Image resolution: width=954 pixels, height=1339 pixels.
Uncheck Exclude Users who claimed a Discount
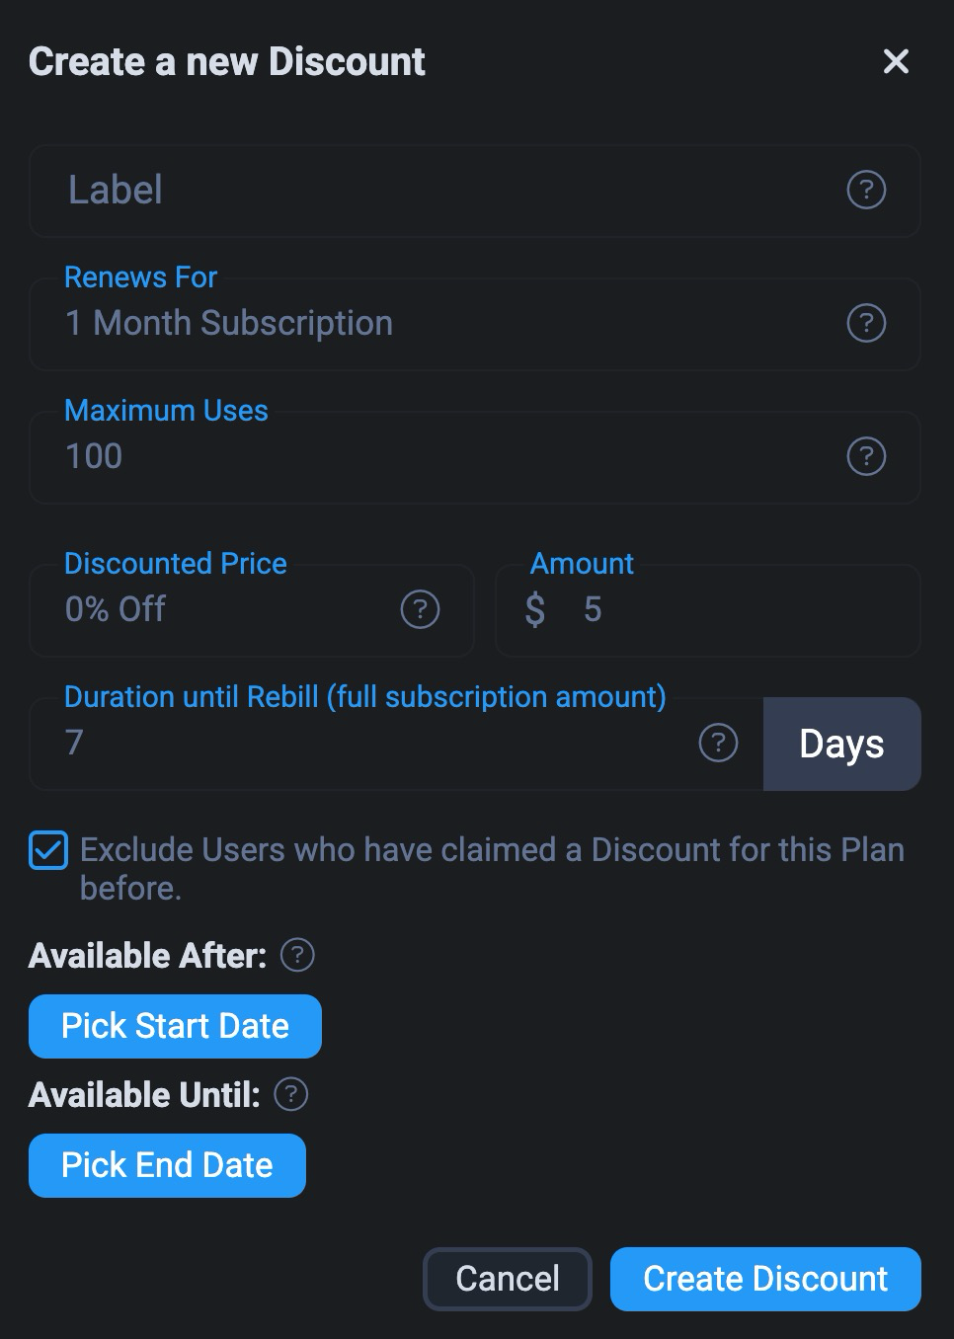(x=48, y=850)
